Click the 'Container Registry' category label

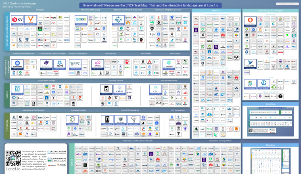[78, 110]
